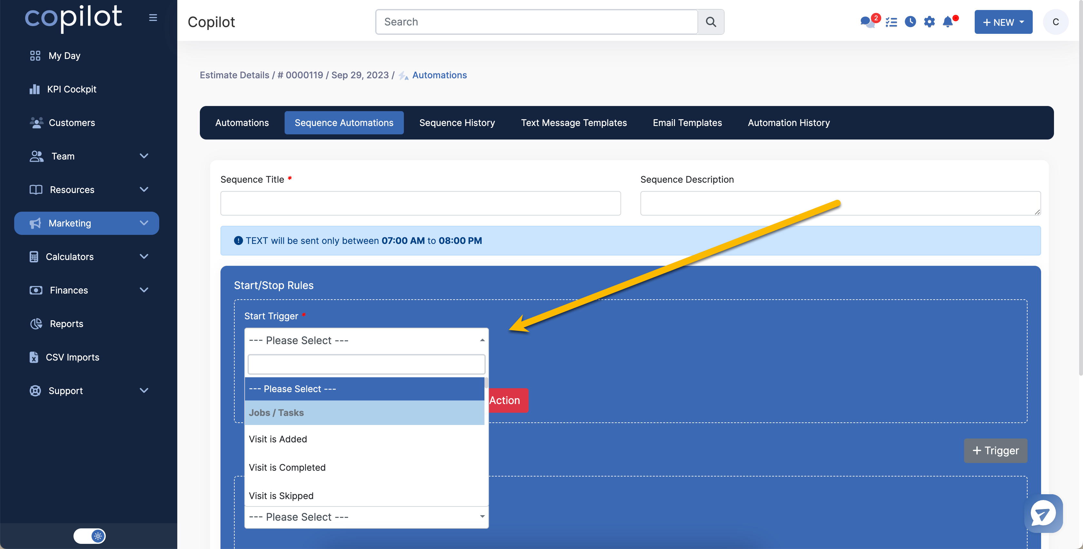Expand the Support sidebar chevron

click(144, 391)
